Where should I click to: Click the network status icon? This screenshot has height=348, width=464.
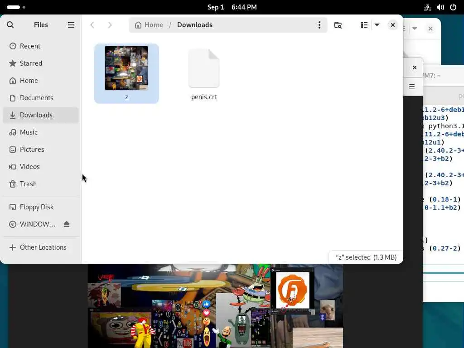(x=427, y=7)
